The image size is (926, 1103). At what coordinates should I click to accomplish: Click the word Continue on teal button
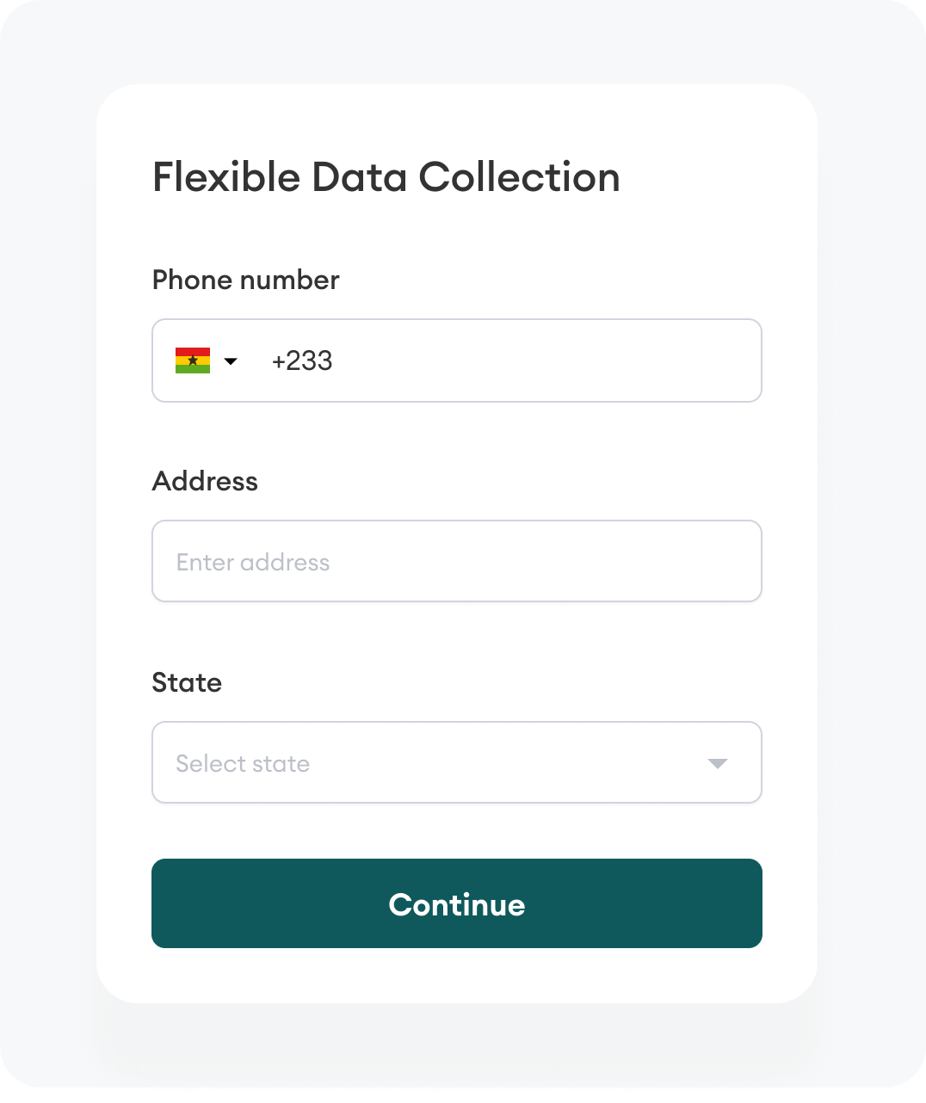pos(457,904)
